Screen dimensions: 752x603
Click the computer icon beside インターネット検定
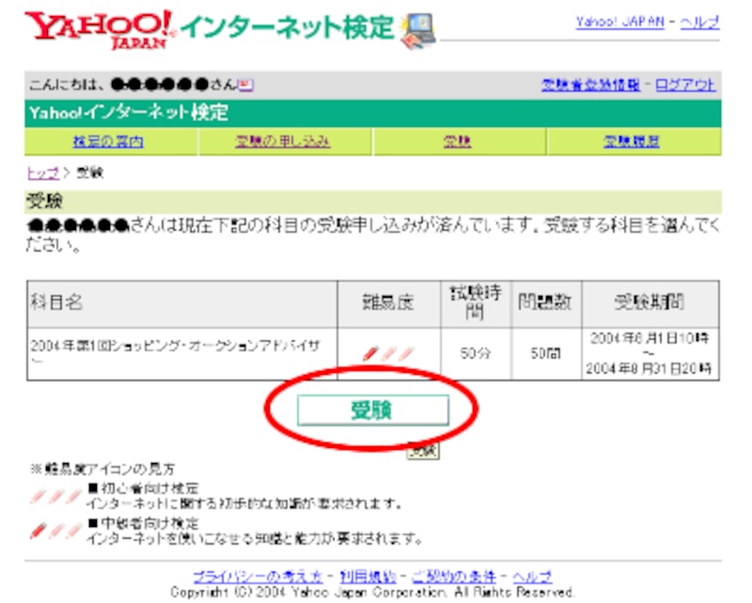[418, 32]
